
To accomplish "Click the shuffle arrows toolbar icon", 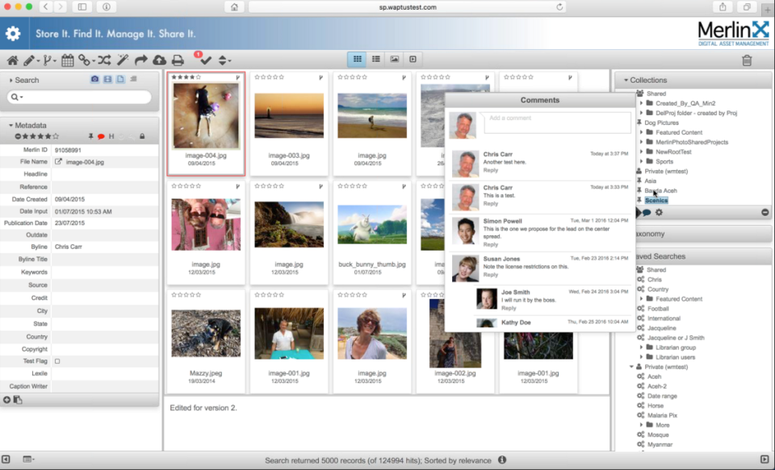I will pos(104,60).
